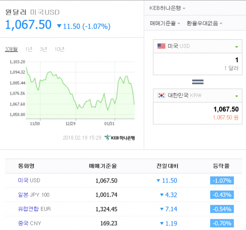Expand the 미국 USD currency selector
This screenshot has width=246, height=230.
coord(198,46)
